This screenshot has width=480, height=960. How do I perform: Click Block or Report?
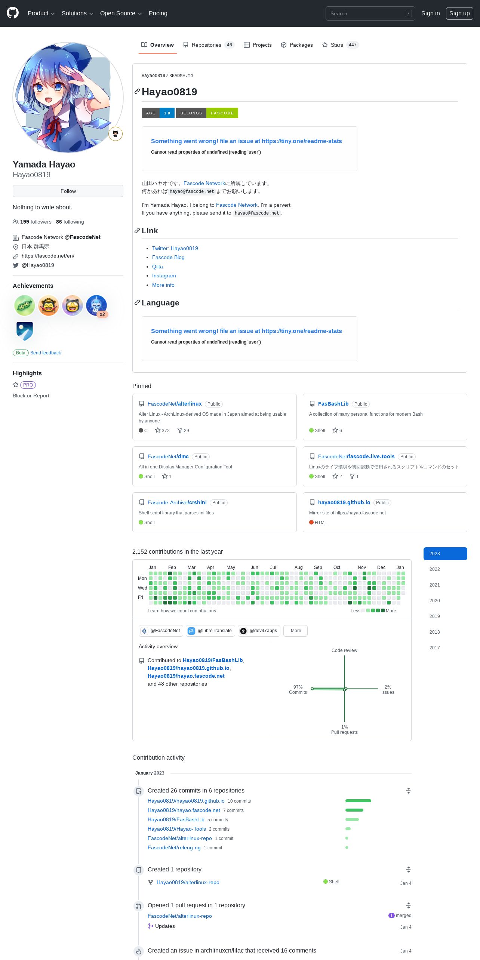pyautogui.click(x=31, y=396)
